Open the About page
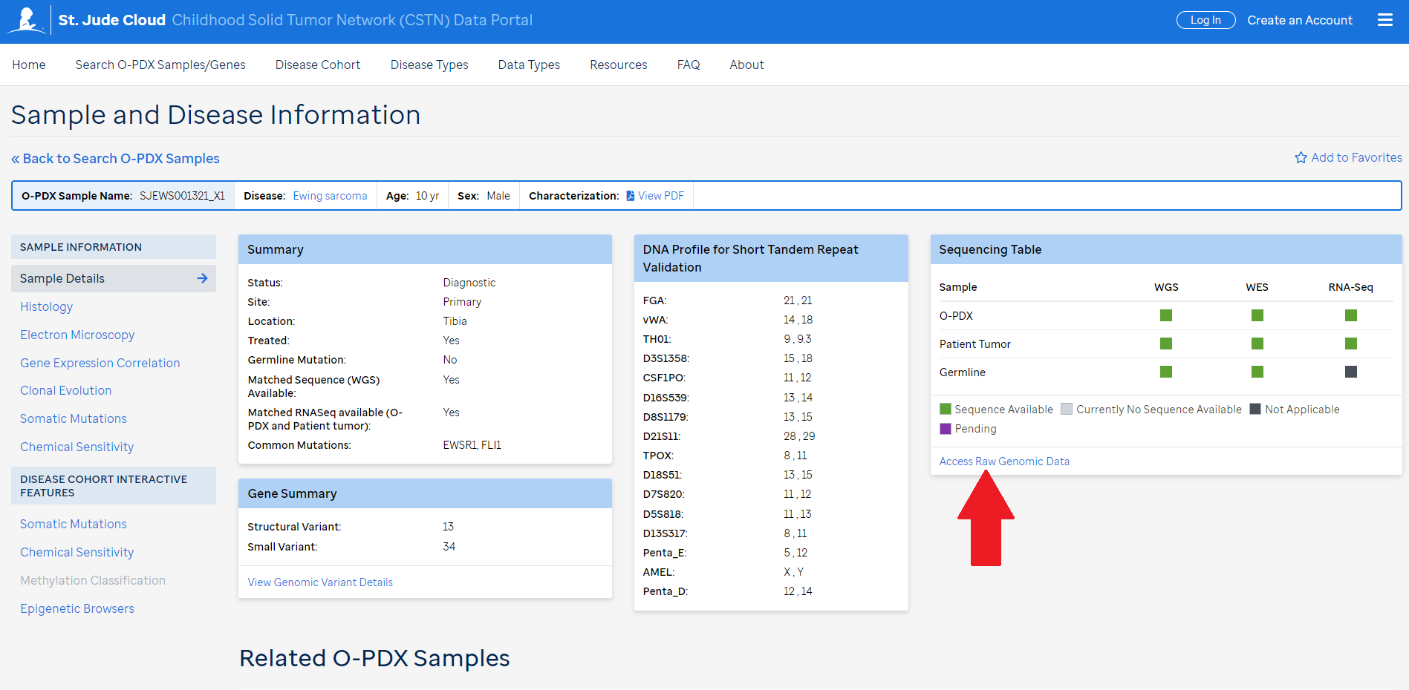Image resolution: width=1409 pixels, height=690 pixels. (x=746, y=65)
